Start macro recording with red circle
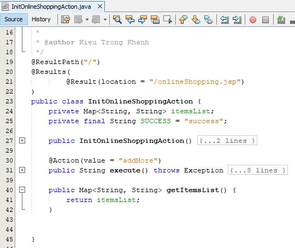Image resolution: width=295 pixels, height=248 pixels. (x=253, y=20)
